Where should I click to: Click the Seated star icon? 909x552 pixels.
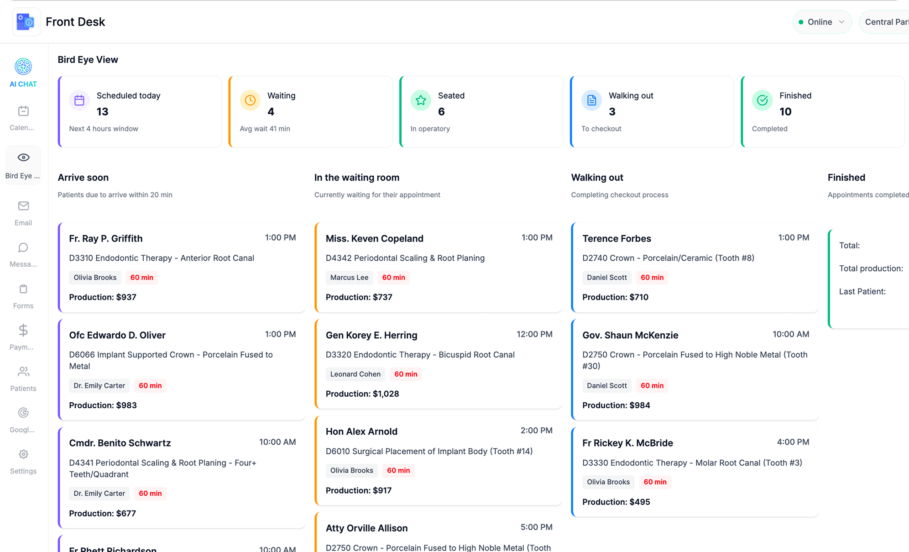pos(421,100)
